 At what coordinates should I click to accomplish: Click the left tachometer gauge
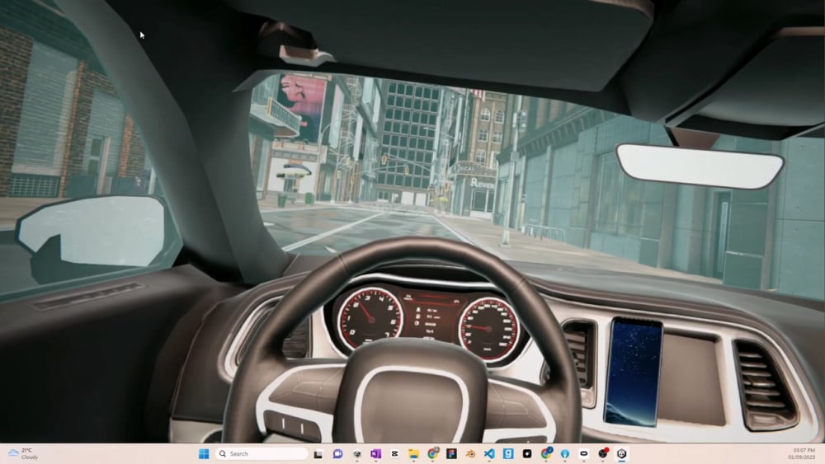click(370, 318)
